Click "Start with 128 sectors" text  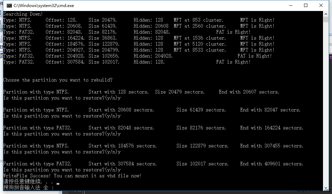pos(119,92)
